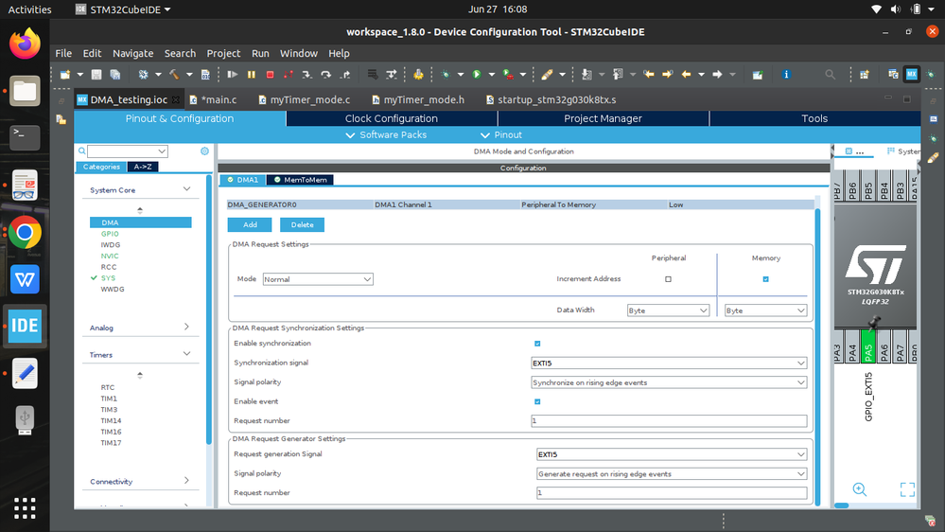Click the settings gear beside category search
Viewport: 945px width, 532px height.
click(205, 151)
